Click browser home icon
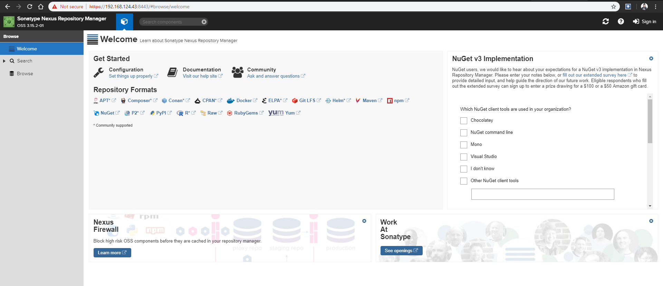This screenshot has width=663, height=286. pyautogui.click(x=41, y=7)
